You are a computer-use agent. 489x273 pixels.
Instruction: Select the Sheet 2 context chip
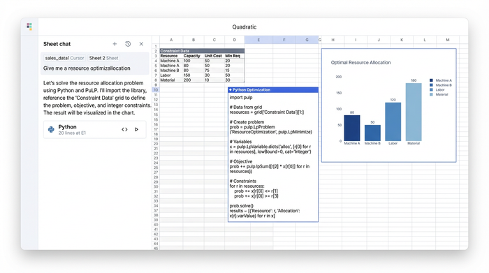pos(103,58)
